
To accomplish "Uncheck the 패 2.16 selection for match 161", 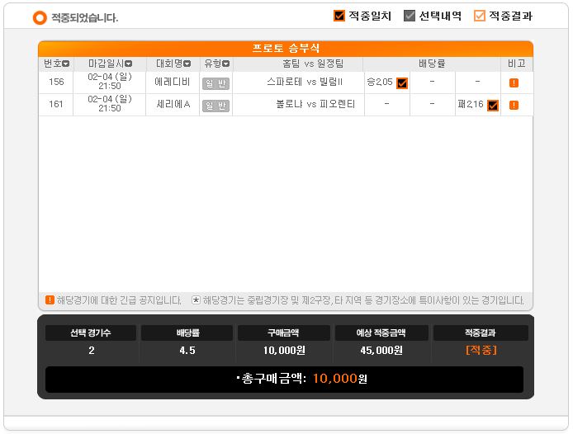I will (x=493, y=106).
